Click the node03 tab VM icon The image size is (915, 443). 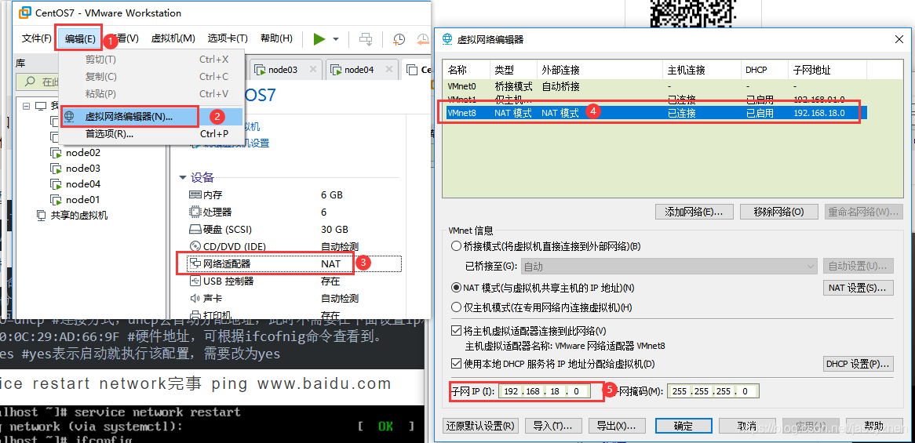coord(260,70)
